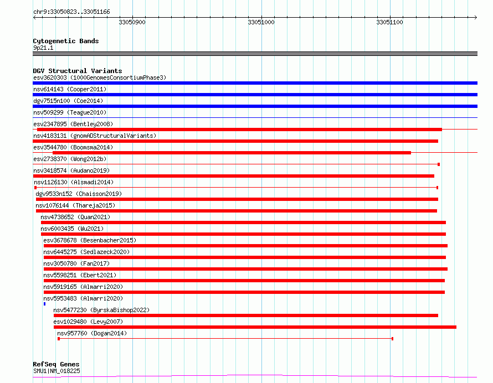Click the SMU1|NM_018225 RefSeq gene label
Viewport: 493px width, 383px height.
pyautogui.click(x=57, y=371)
